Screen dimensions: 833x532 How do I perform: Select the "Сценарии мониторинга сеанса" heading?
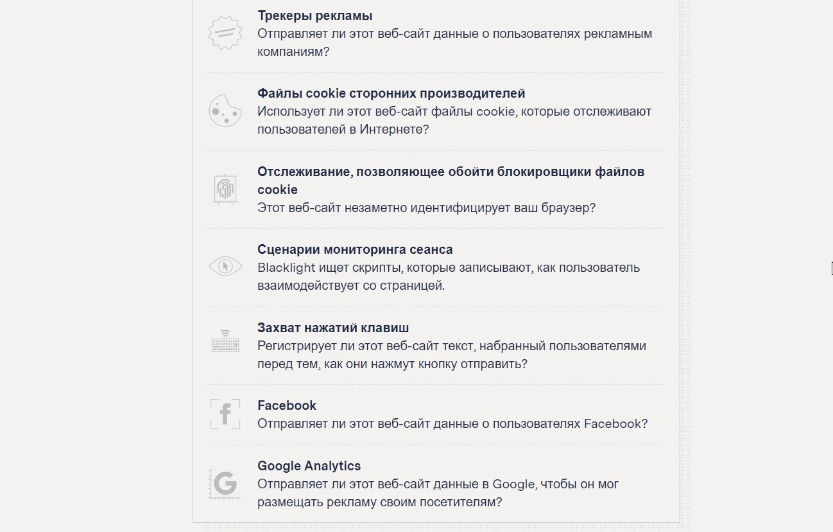(x=355, y=249)
